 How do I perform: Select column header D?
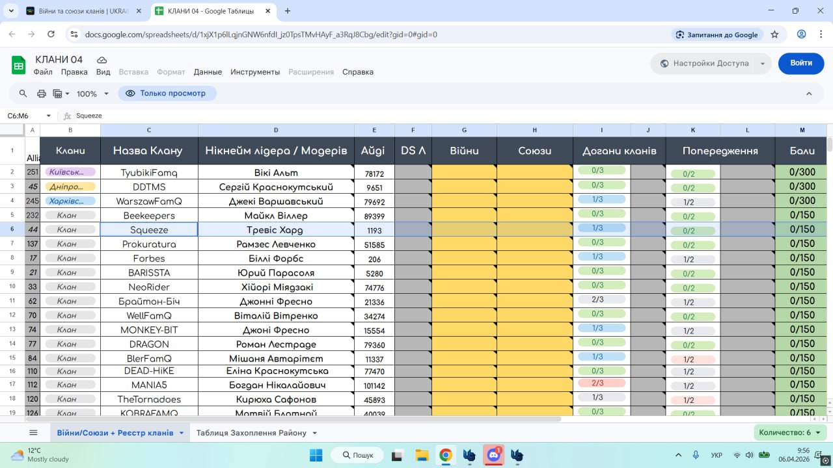[276, 130]
